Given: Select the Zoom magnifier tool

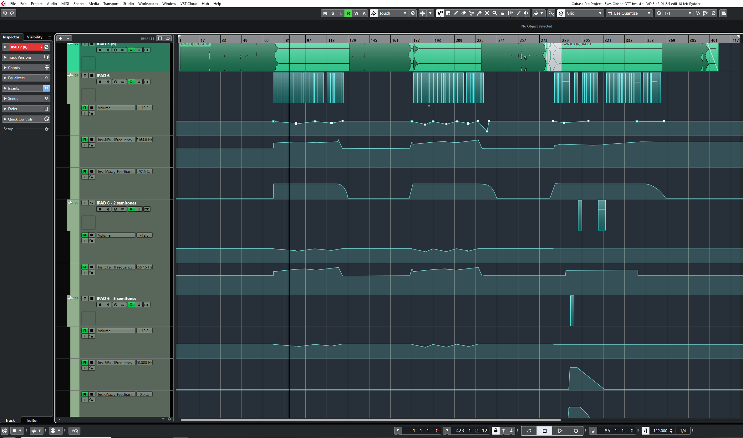Looking at the screenshot, I should coord(495,13).
